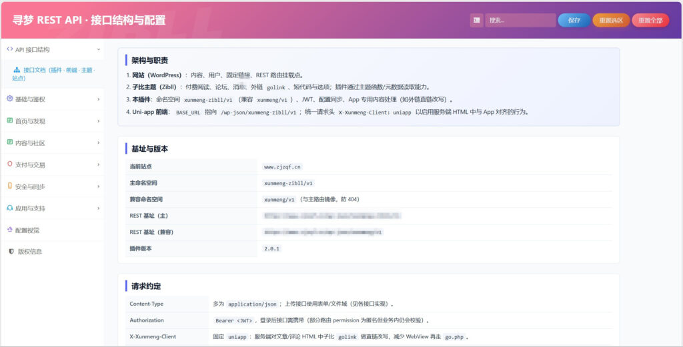Click the expand-all list icon beside search
Viewport: 683px width, 347px height.
(x=476, y=20)
